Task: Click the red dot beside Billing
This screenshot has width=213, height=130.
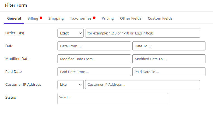Action: click(x=41, y=18)
